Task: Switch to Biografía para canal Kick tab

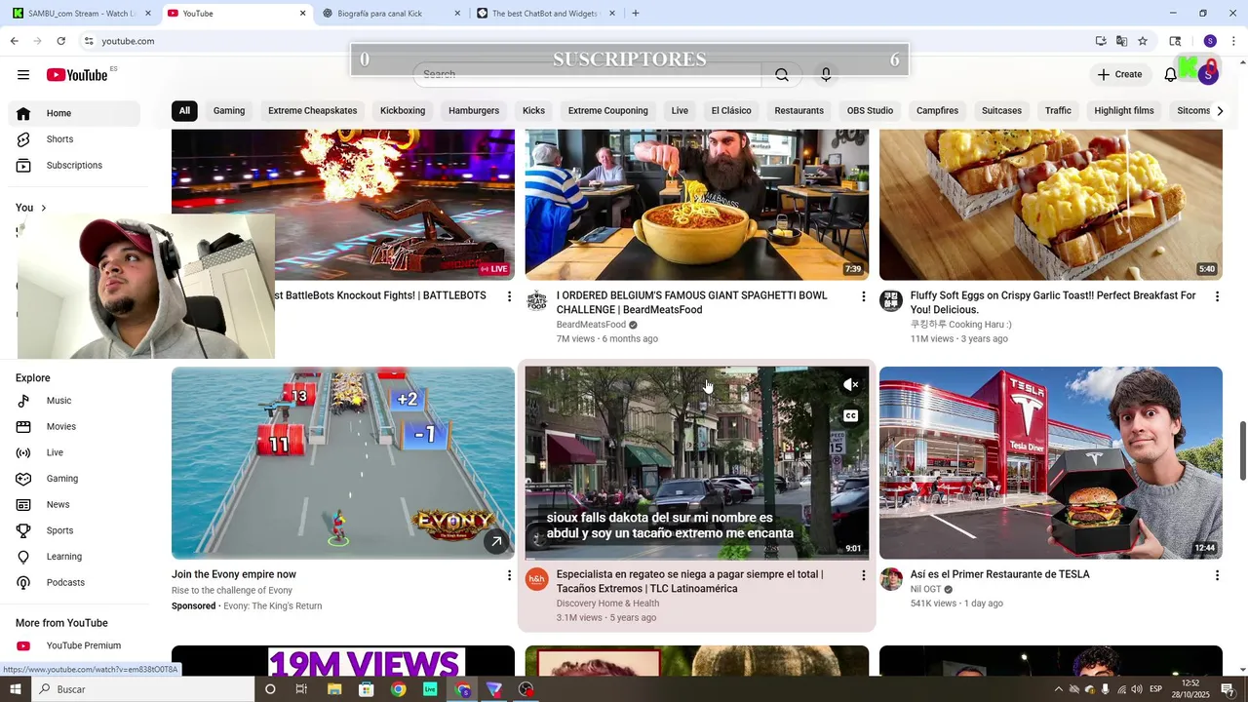Action: pos(390,14)
